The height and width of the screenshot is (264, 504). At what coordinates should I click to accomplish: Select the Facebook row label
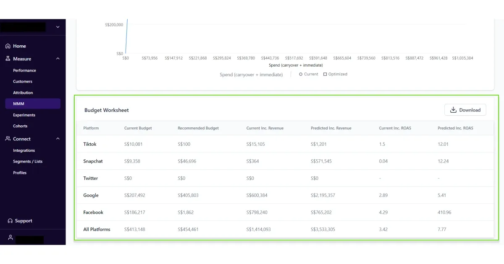[x=93, y=212]
